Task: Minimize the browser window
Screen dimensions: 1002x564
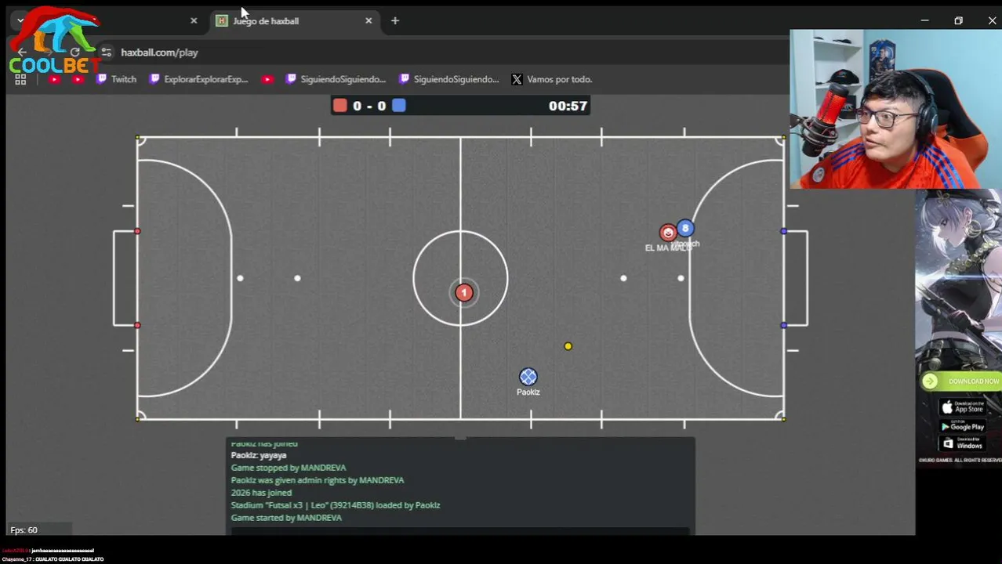Action: click(924, 21)
